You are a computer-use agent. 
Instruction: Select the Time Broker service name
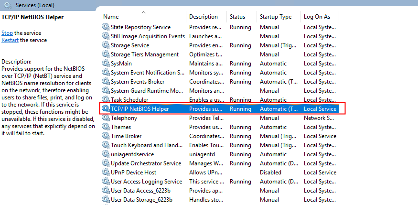click(x=126, y=136)
